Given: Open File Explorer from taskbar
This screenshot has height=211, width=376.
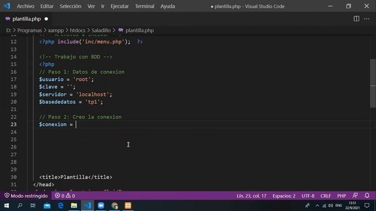Looking at the screenshot, I should pos(74,206).
